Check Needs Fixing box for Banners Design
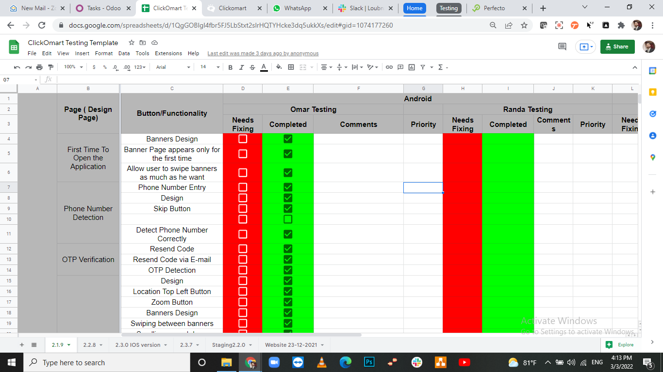Viewport: 663px width, 372px height. (x=243, y=139)
